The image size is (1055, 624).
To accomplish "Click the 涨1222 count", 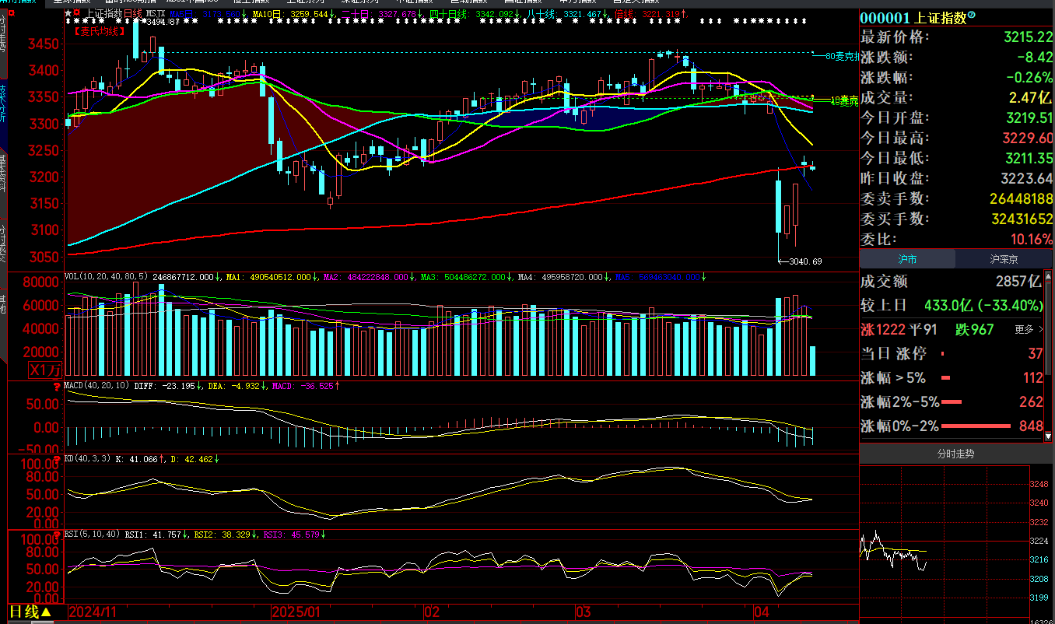I will (883, 330).
